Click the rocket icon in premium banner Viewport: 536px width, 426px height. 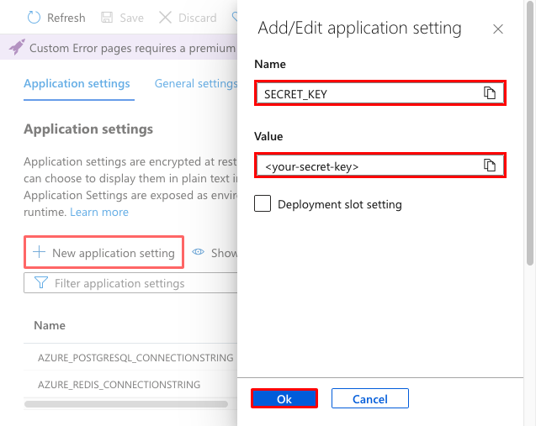(x=17, y=48)
